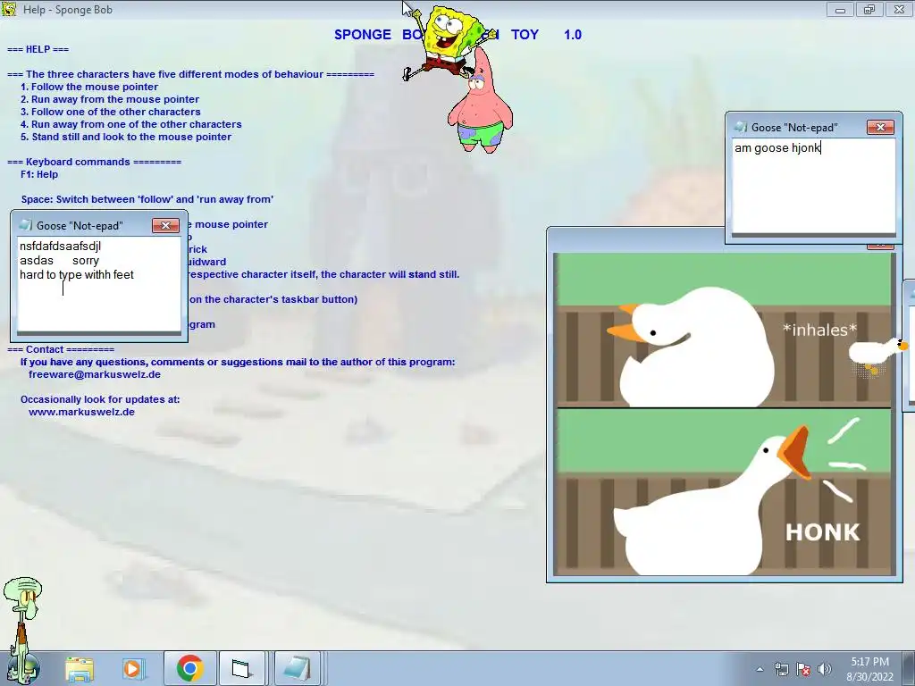This screenshot has height=686, width=915.
Task: Close the Help - Sponge Bob window
Action: tap(899, 10)
